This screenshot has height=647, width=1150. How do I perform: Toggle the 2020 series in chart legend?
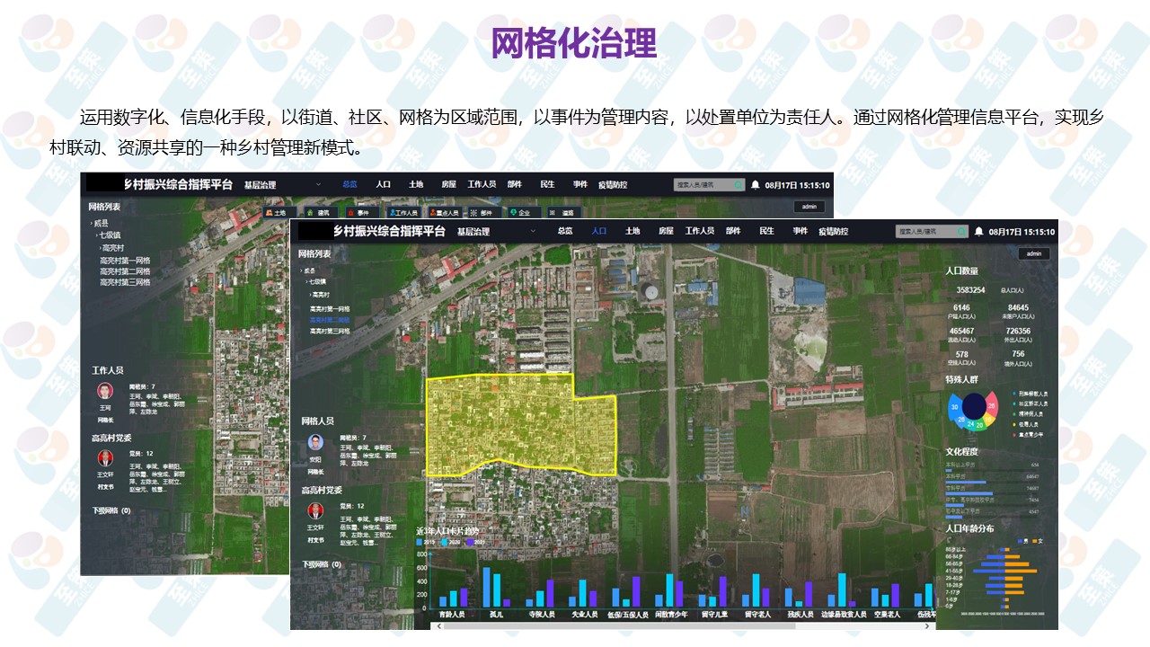(x=448, y=543)
